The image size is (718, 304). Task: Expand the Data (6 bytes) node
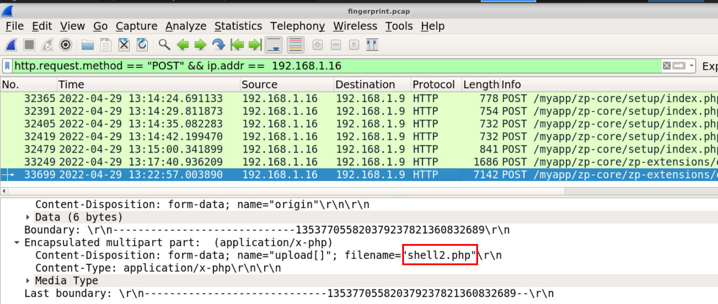(x=28, y=217)
